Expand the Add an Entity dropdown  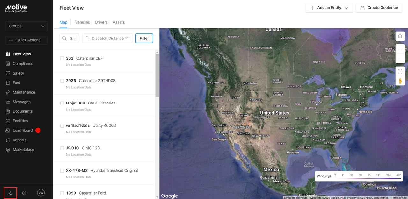pos(329,8)
